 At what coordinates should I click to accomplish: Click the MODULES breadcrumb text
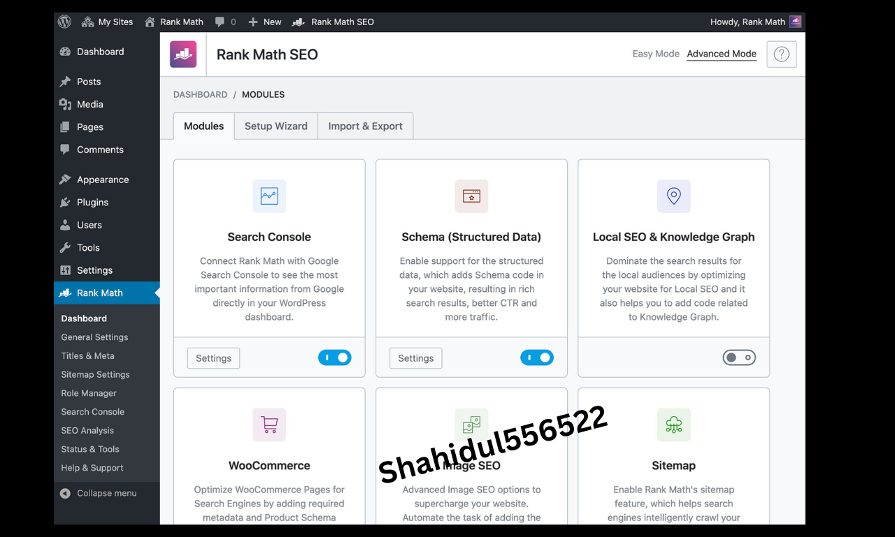pyautogui.click(x=264, y=94)
